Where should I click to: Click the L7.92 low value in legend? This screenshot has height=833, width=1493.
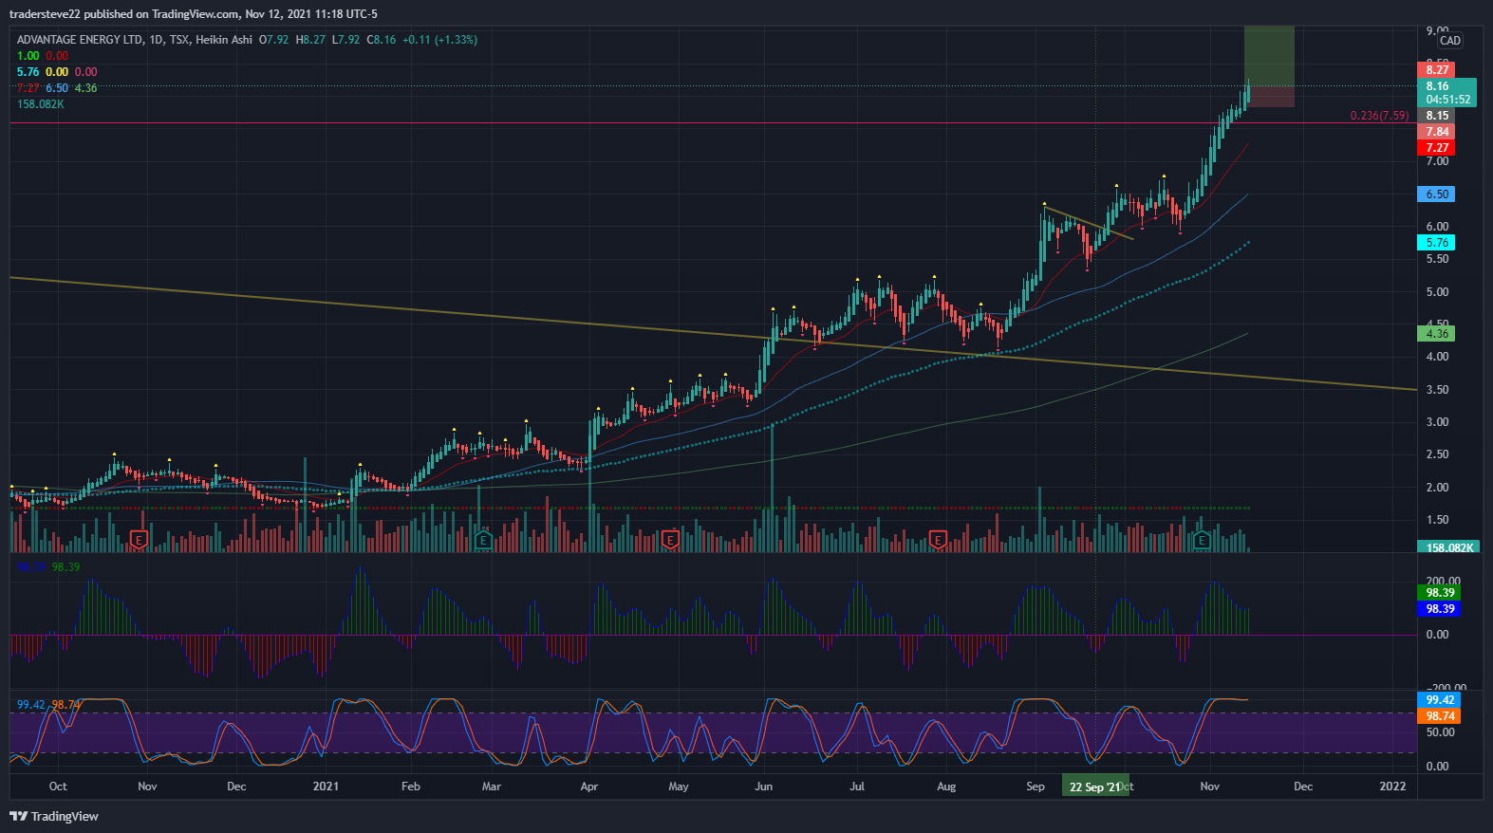pos(345,40)
